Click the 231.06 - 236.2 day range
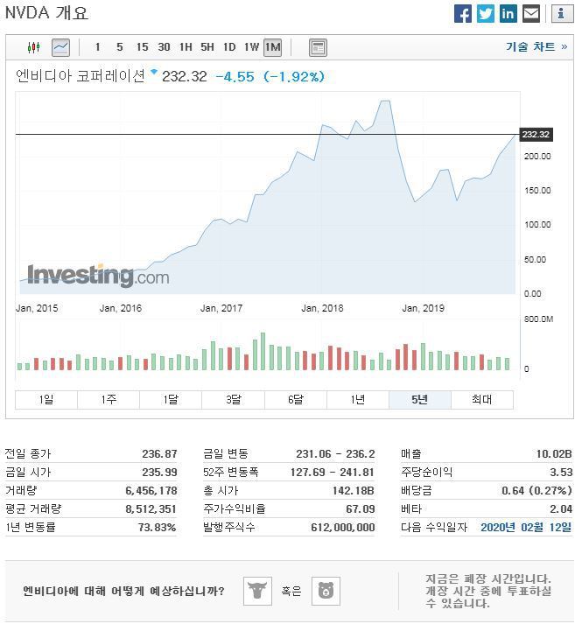This screenshot has height=631, width=582. tap(335, 454)
